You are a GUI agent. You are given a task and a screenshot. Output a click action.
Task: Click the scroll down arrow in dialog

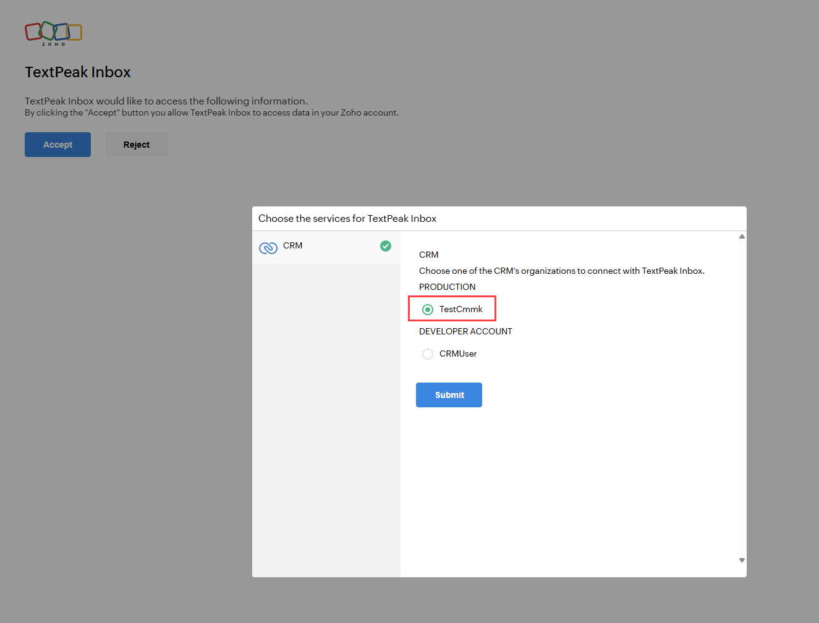[742, 560]
